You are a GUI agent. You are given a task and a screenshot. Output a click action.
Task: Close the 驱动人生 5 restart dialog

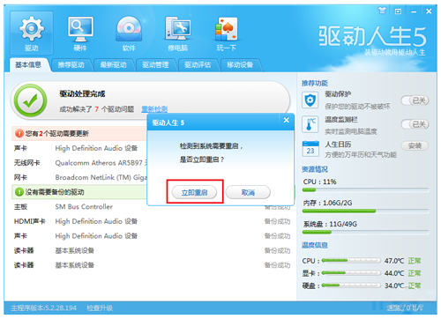tap(286, 120)
